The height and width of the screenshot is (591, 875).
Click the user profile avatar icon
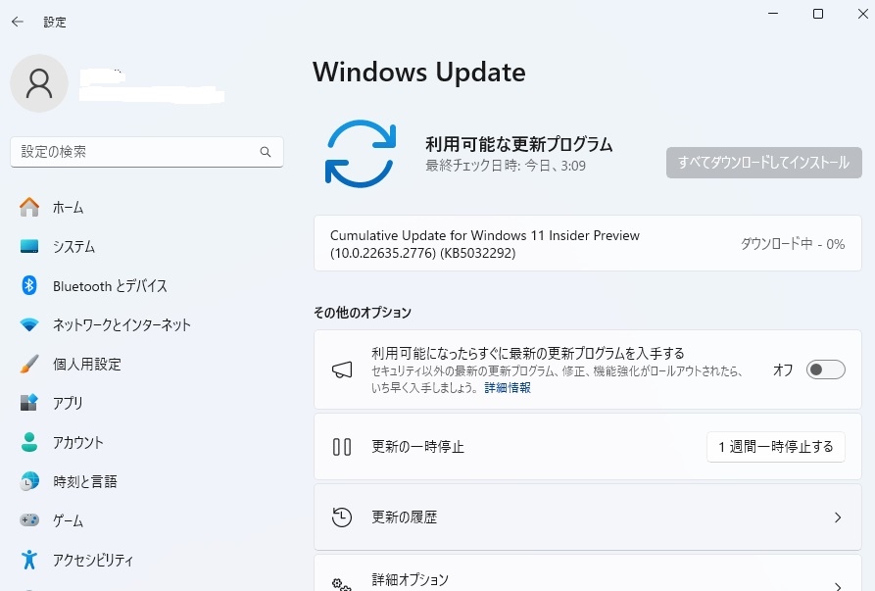pyautogui.click(x=39, y=83)
